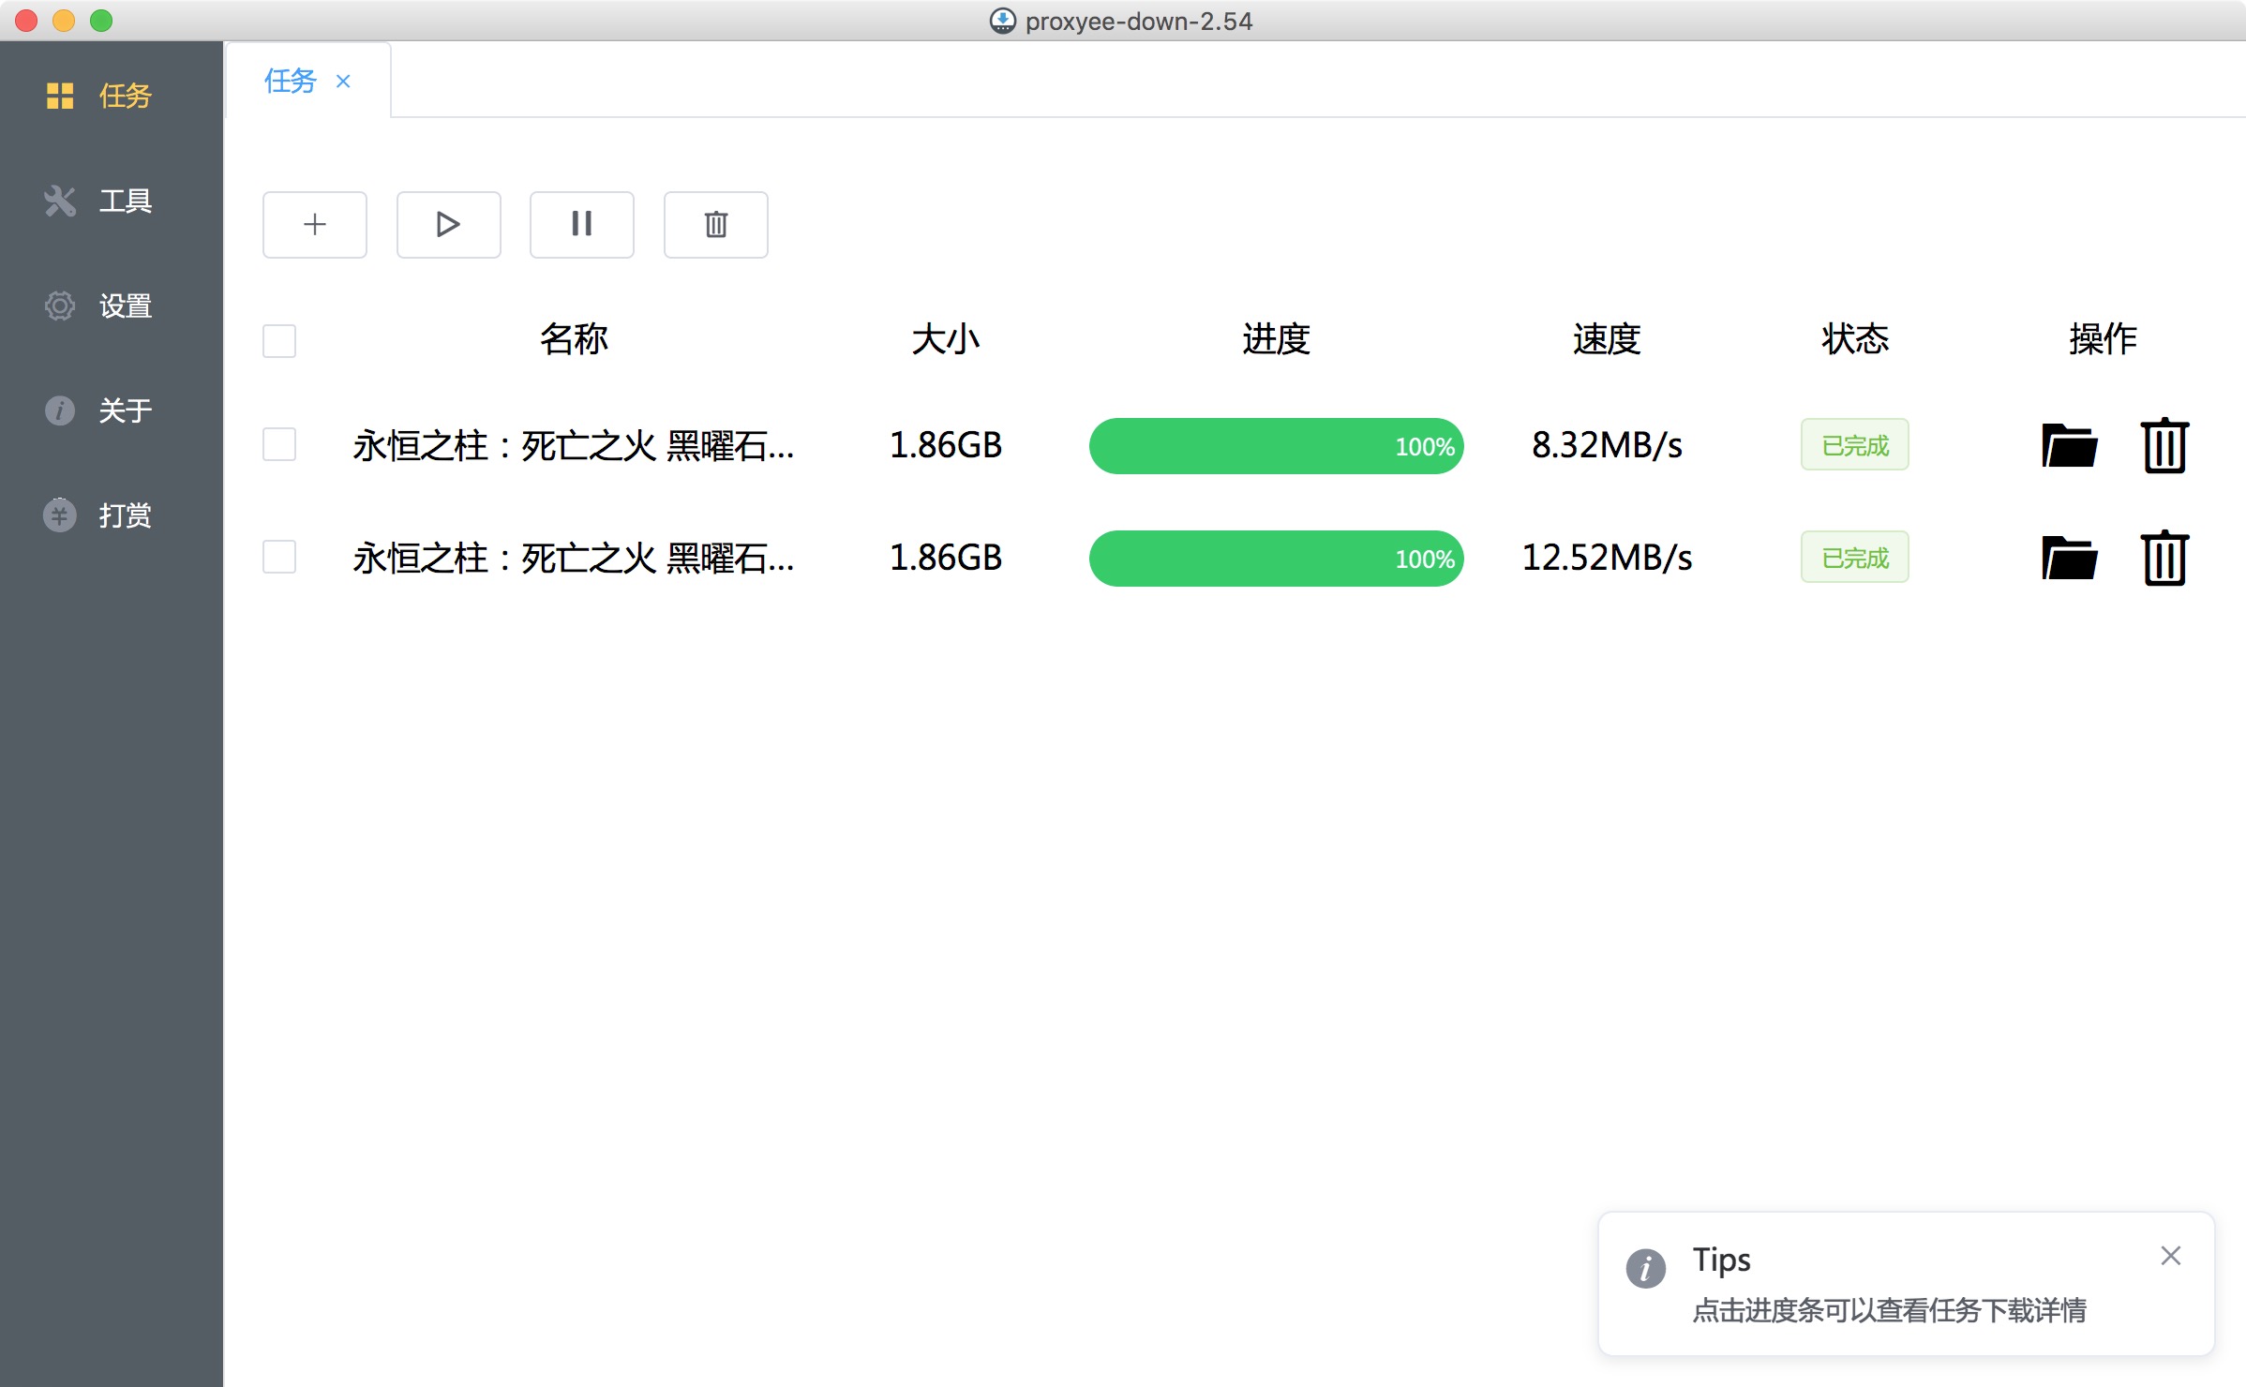Click the gear settings icon in sidebar
The width and height of the screenshot is (2246, 1387).
point(60,306)
